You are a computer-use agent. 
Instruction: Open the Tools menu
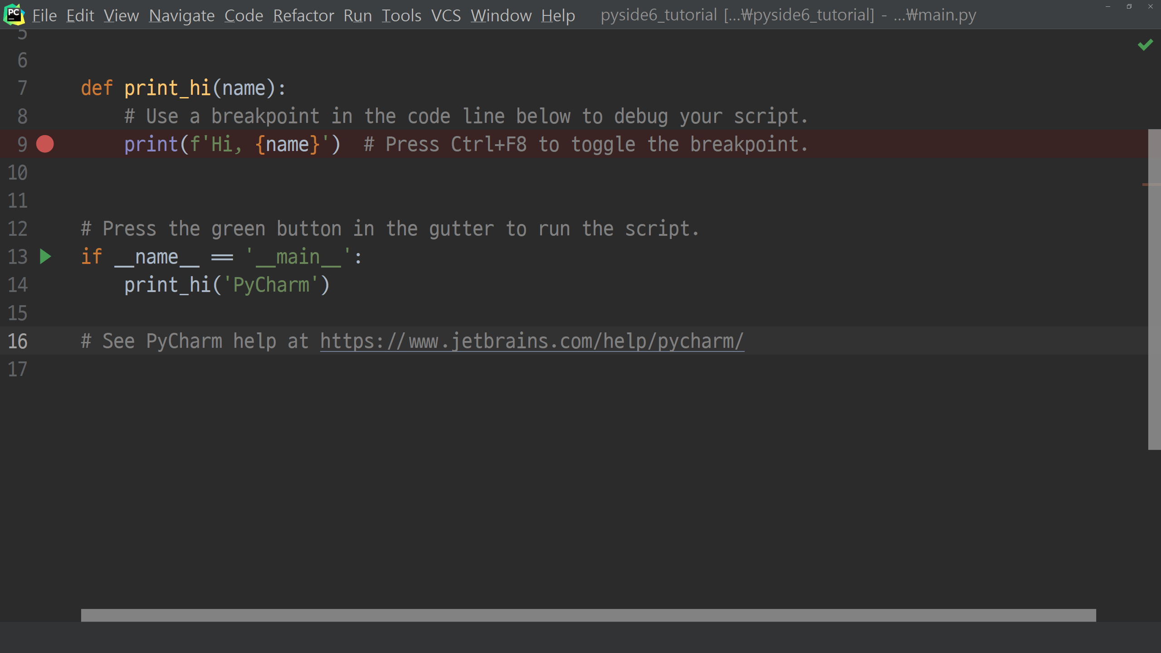click(x=401, y=16)
